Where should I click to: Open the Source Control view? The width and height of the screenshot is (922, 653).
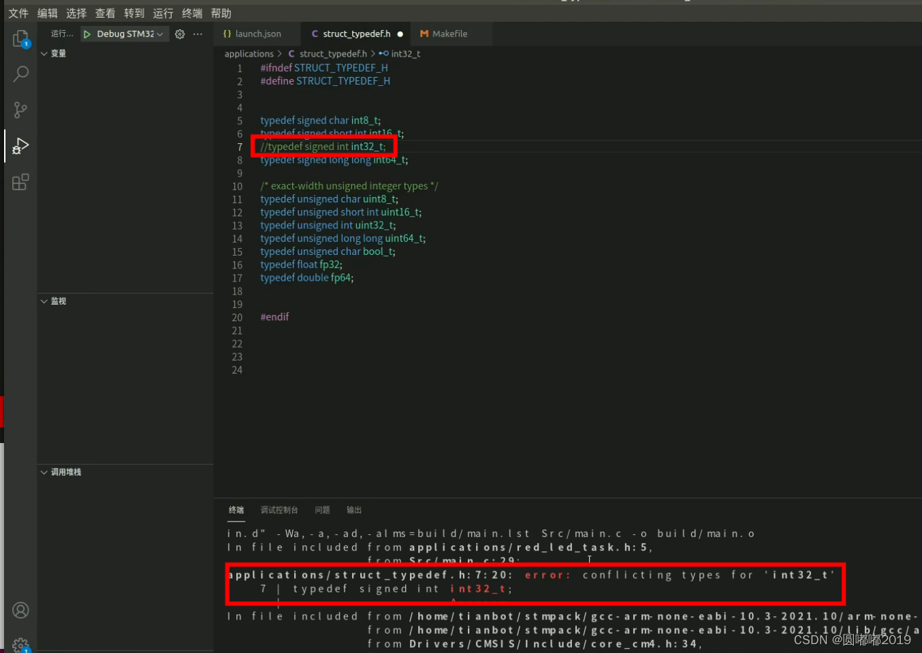(20, 110)
